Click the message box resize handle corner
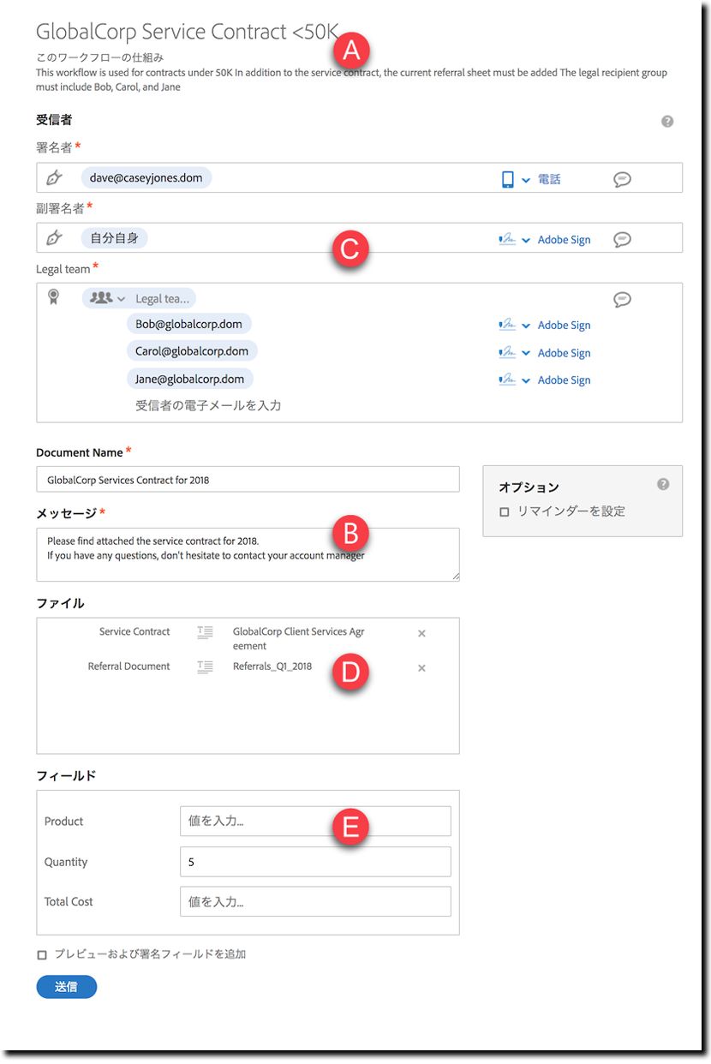This screenshot has height=1064, width=711. tap(455, 577)
